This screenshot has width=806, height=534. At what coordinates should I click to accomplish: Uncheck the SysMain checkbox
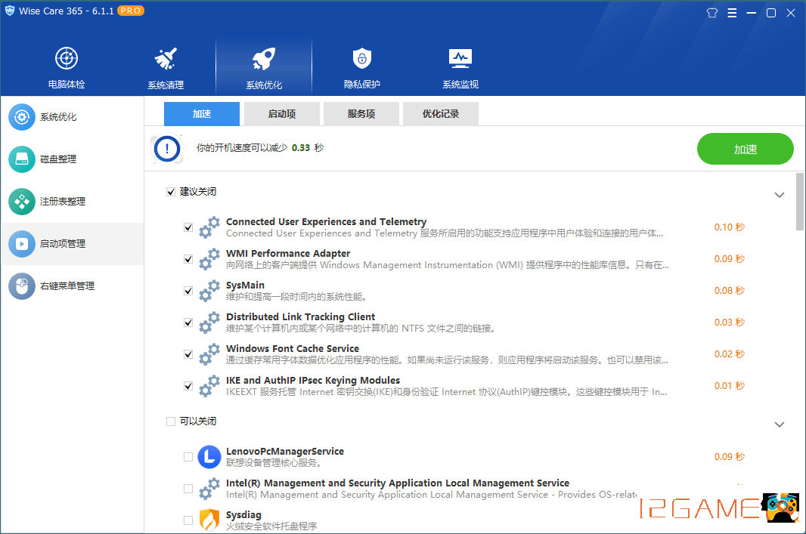coord(188,291)
